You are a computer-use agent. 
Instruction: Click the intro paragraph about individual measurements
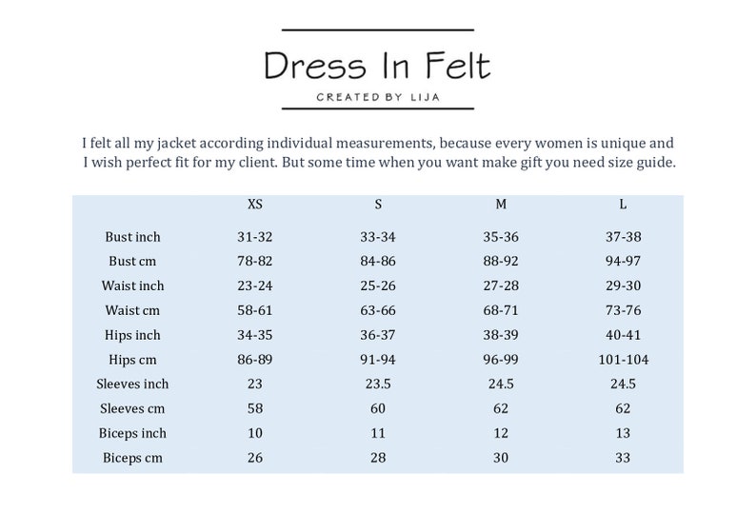[x=379, y=153]
